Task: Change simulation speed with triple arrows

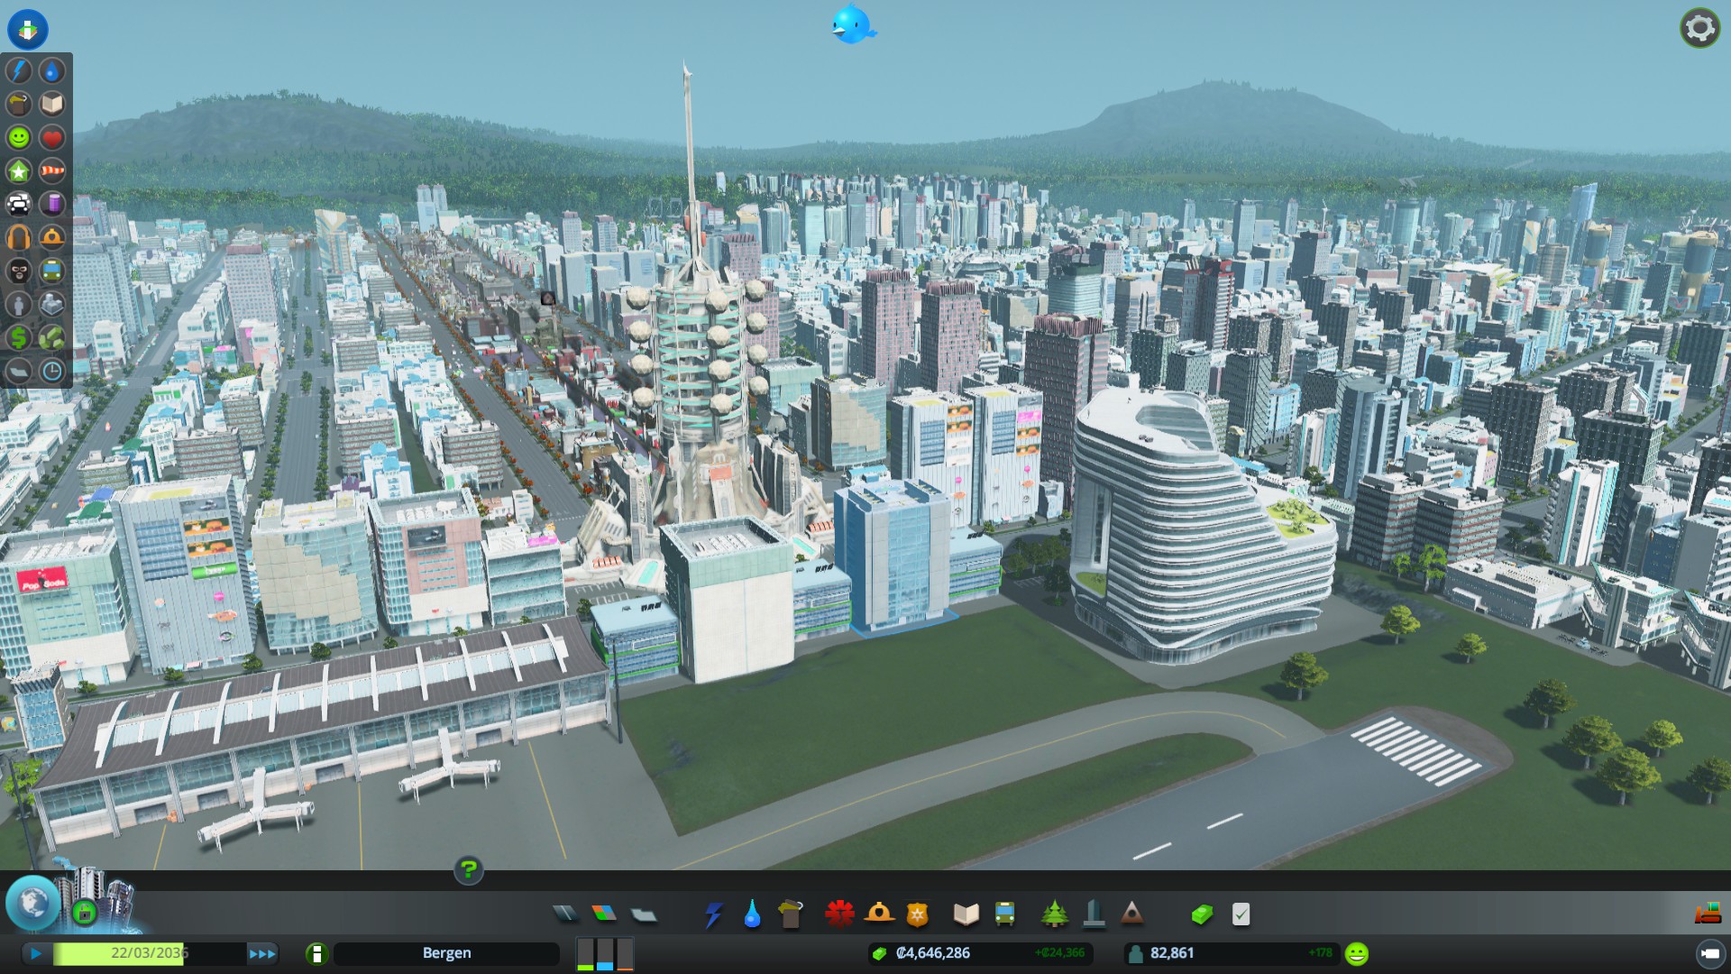Action: click(262, 953)
